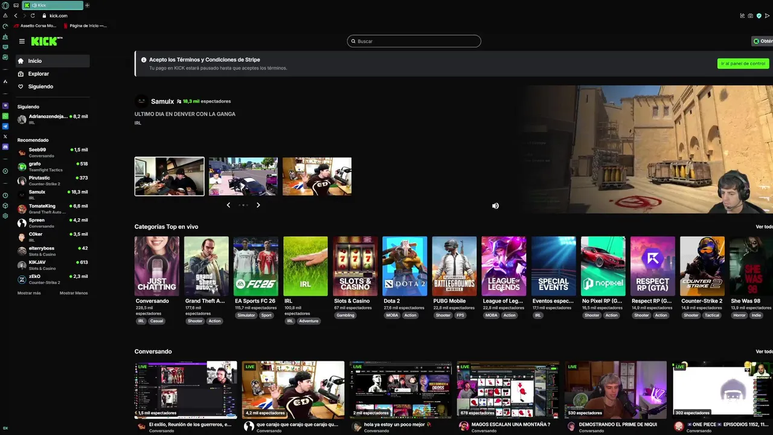773x435 pixels.
Task: Open X in the browser sidebar
Action: coord(5,137)
